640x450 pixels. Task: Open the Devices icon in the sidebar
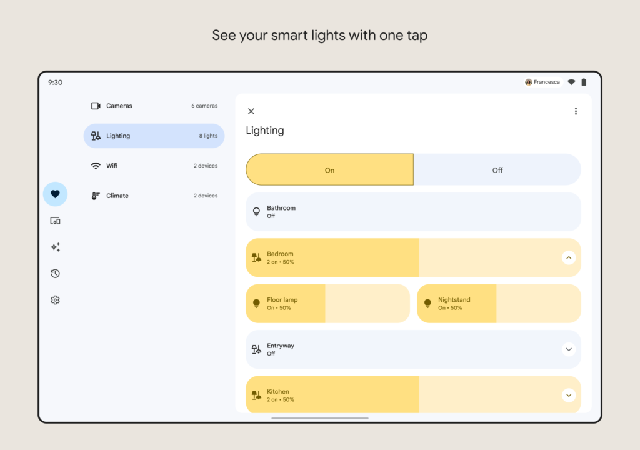[55, 221]
